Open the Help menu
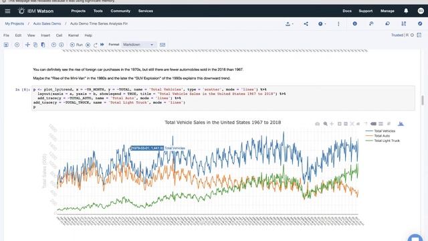428x241 pixels. point(88,35)
